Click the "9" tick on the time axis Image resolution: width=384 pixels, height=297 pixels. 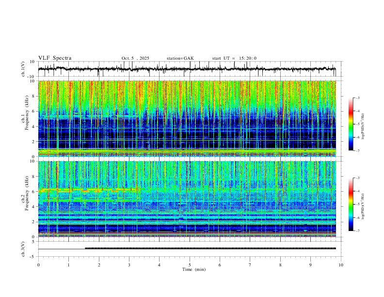click(x=310, y=265)
